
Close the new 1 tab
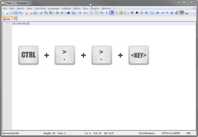click(x=15, y=19)
